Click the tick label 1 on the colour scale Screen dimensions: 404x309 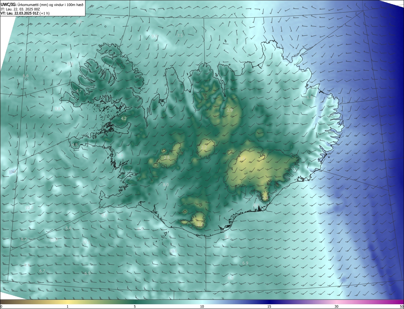(x=68, y=306)
